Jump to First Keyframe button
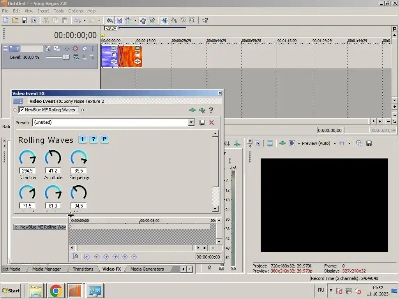This screenshot has height=299, width=399. pyautogui.click(x=87, y=257)
